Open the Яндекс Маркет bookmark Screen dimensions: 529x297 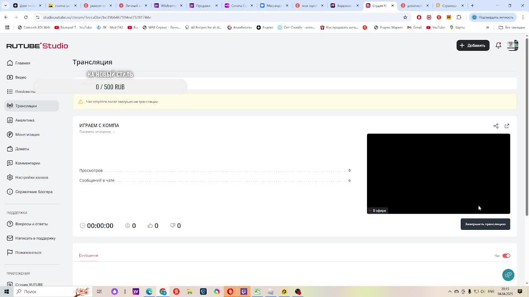388,28
